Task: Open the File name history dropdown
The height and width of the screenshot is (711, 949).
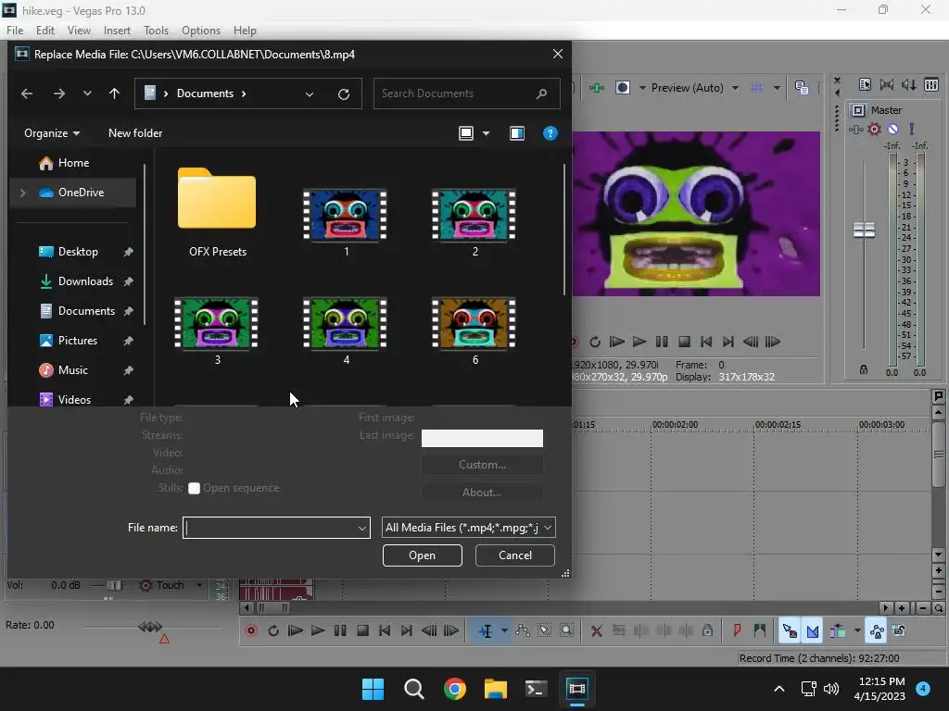Action: point(362,528)
